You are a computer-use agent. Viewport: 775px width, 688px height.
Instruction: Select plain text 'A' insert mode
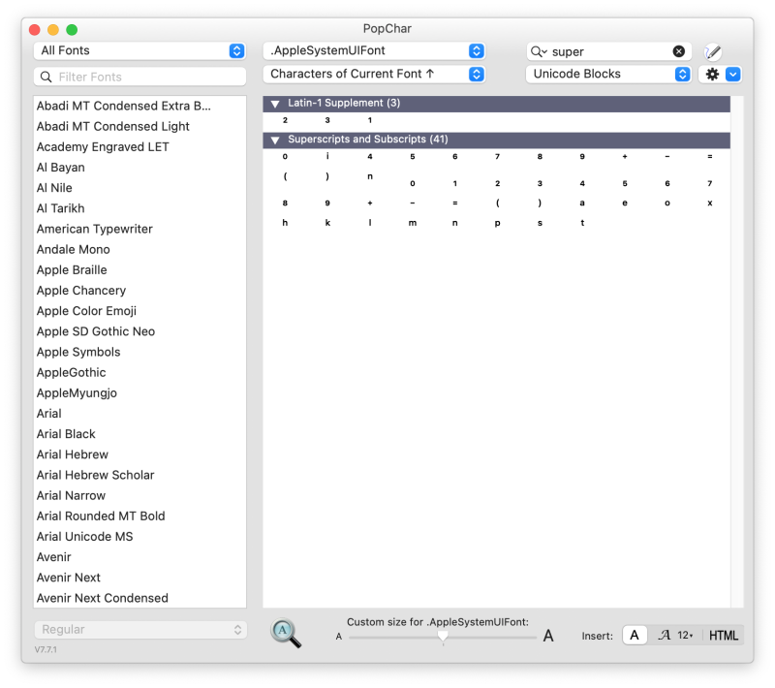click(x=635, y=635)
